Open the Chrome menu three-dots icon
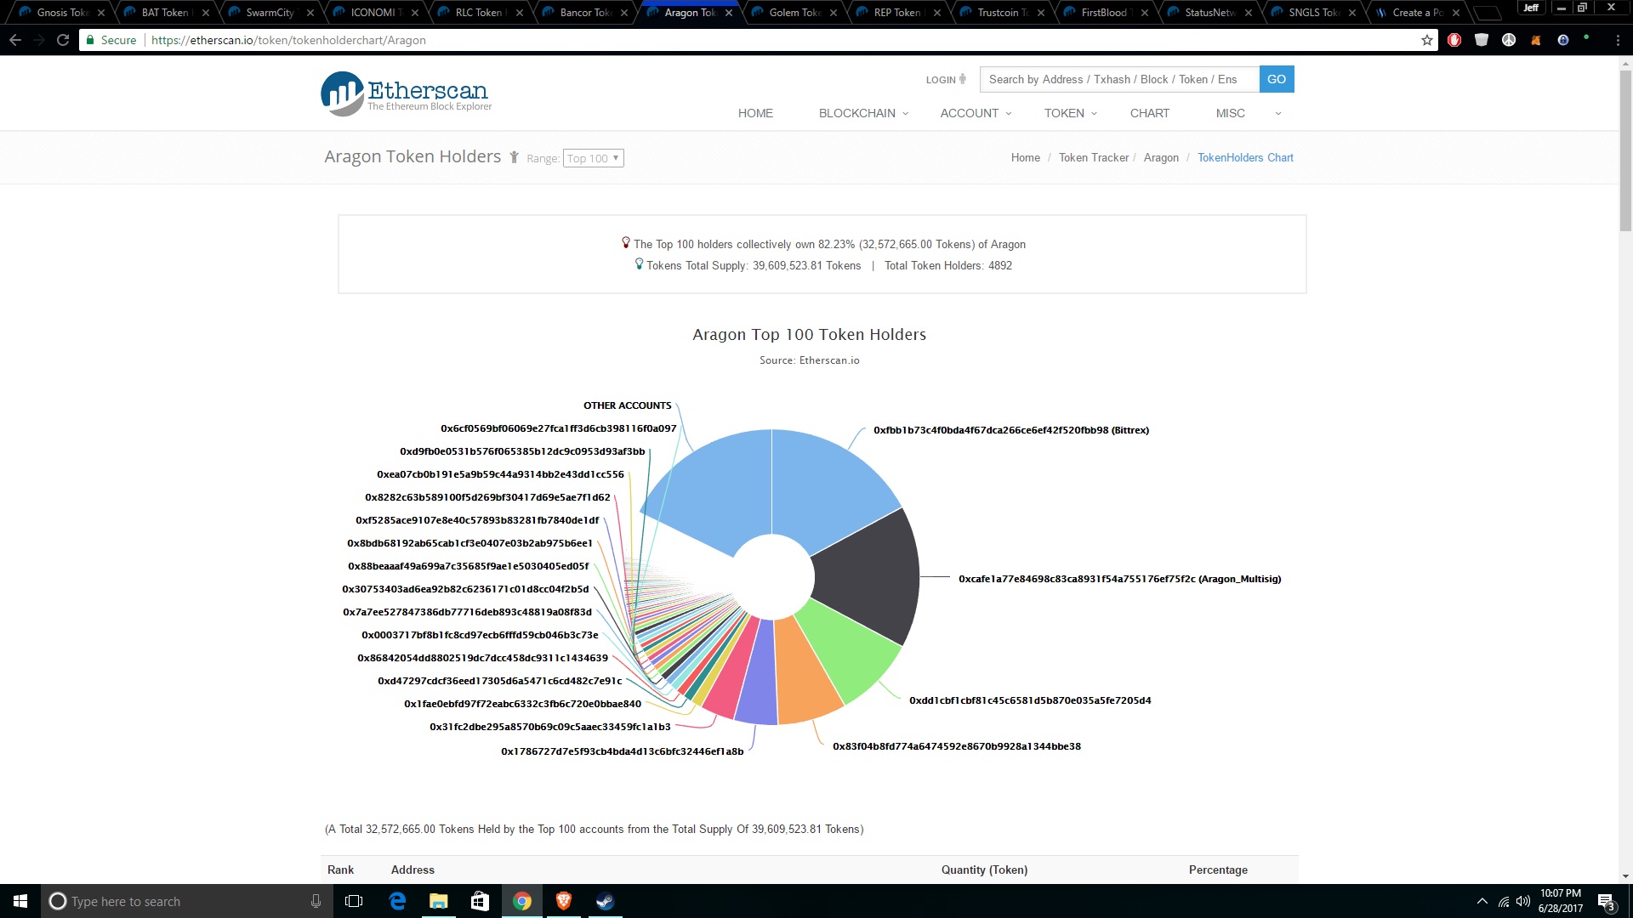The height and width of the screenshot is (918, 1633). 1618,40
